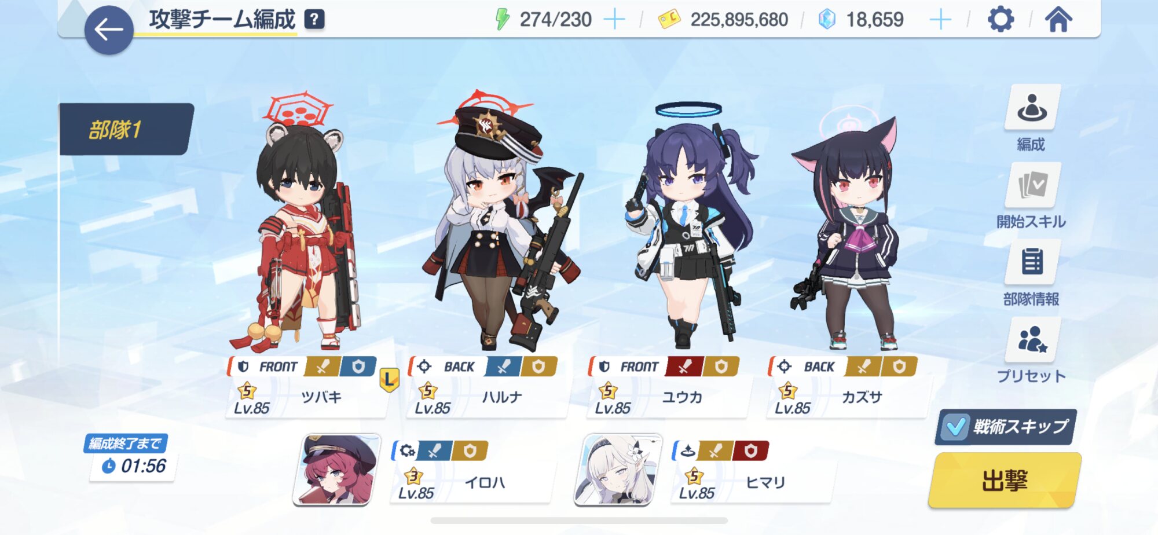Open プリセット preset icon
The height and width of the screenshot is (535, 1158).
click(1032, 340)
